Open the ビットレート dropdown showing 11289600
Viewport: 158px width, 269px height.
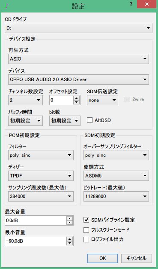tap(116, 196)
